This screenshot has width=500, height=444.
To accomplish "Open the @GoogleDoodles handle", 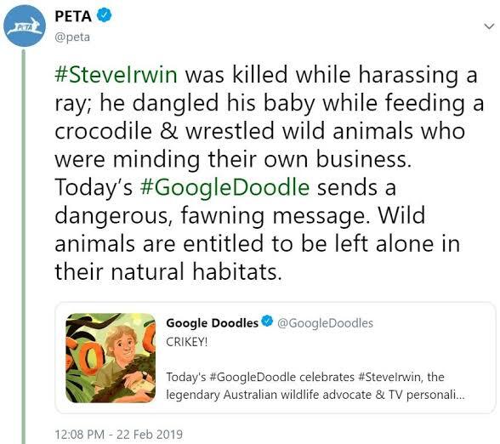I will (325, 323).
